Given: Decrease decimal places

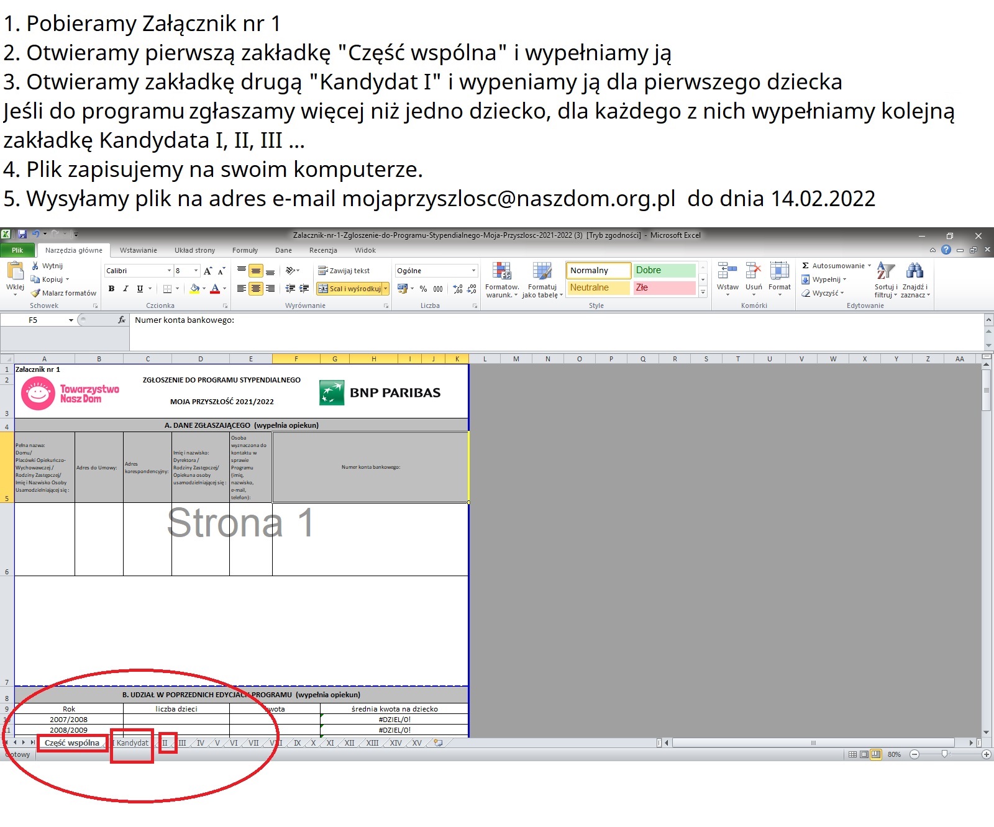Looking at the screenshot, I should pos(472,289).
